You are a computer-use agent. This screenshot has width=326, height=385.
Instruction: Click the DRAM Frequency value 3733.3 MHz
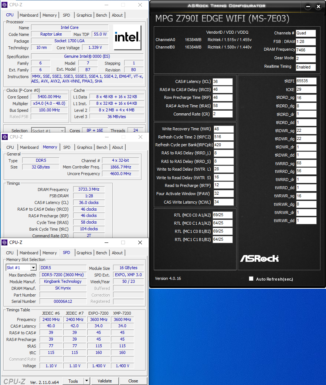coord(89,189)
